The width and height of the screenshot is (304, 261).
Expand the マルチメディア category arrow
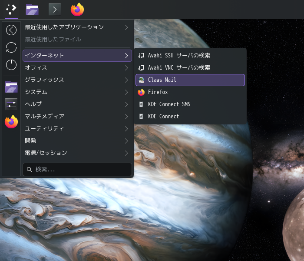point(126,117)
